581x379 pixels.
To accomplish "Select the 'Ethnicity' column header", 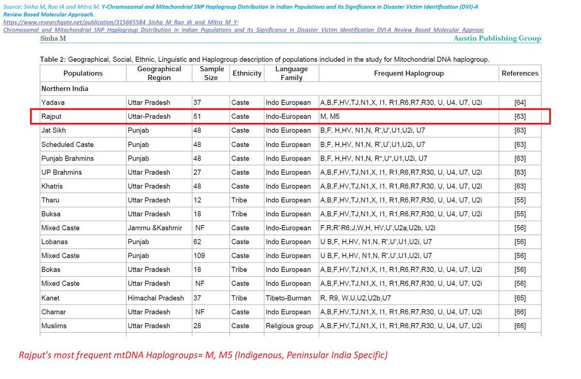I will 247,73.
